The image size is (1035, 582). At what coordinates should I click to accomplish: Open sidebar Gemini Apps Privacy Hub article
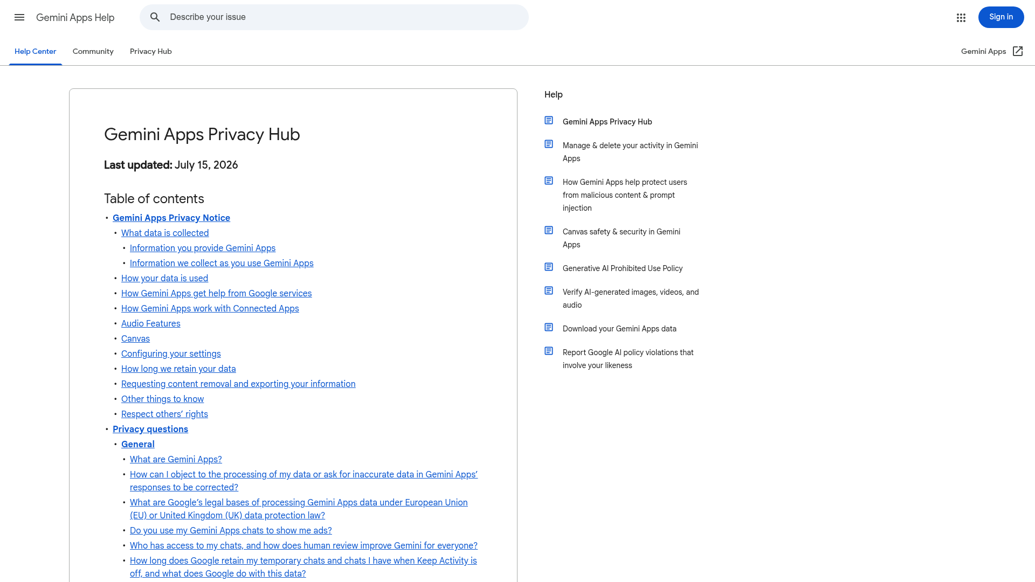click(608, 122)
